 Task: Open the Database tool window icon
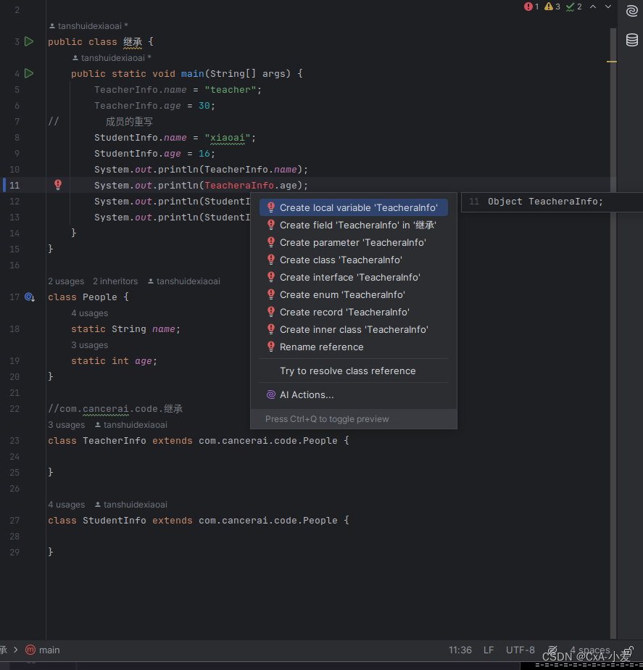tap(632, 40)
